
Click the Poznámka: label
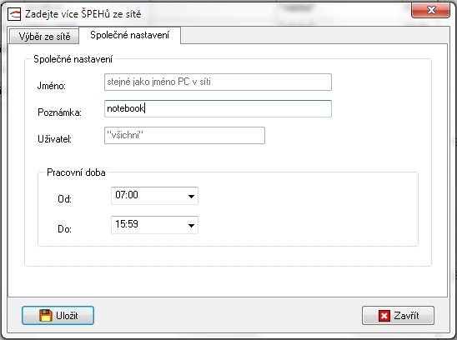tap(59, 112)
